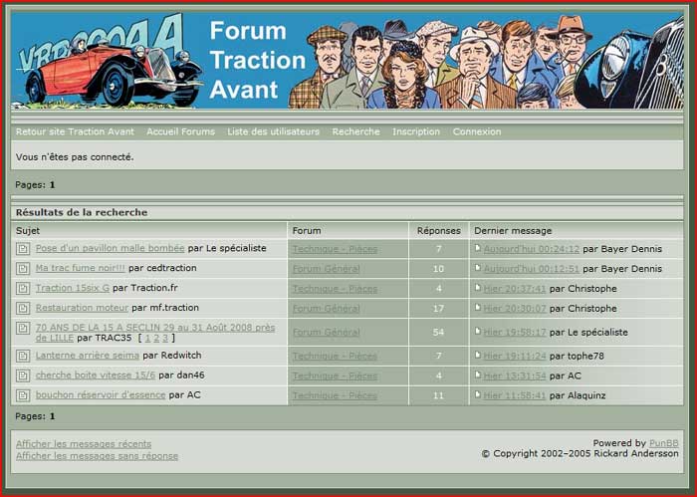Viewport: 697px width, 497px height.
Task: Go to page 3 of the SECLIN topic
Action: click(165, 338)
